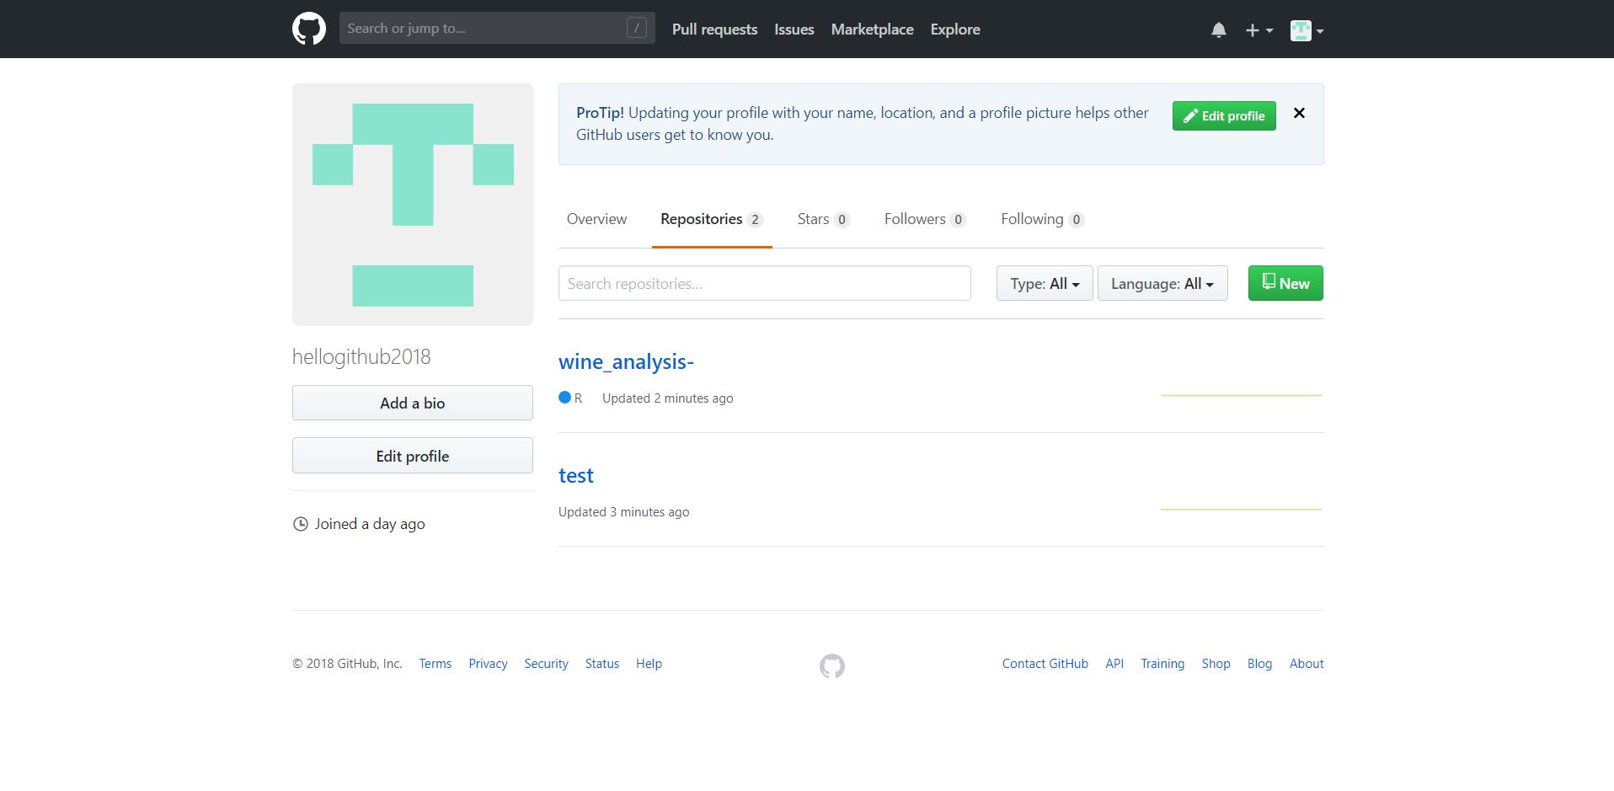
Task: Click the test repository activity graph
Action: coord(1241,509)
